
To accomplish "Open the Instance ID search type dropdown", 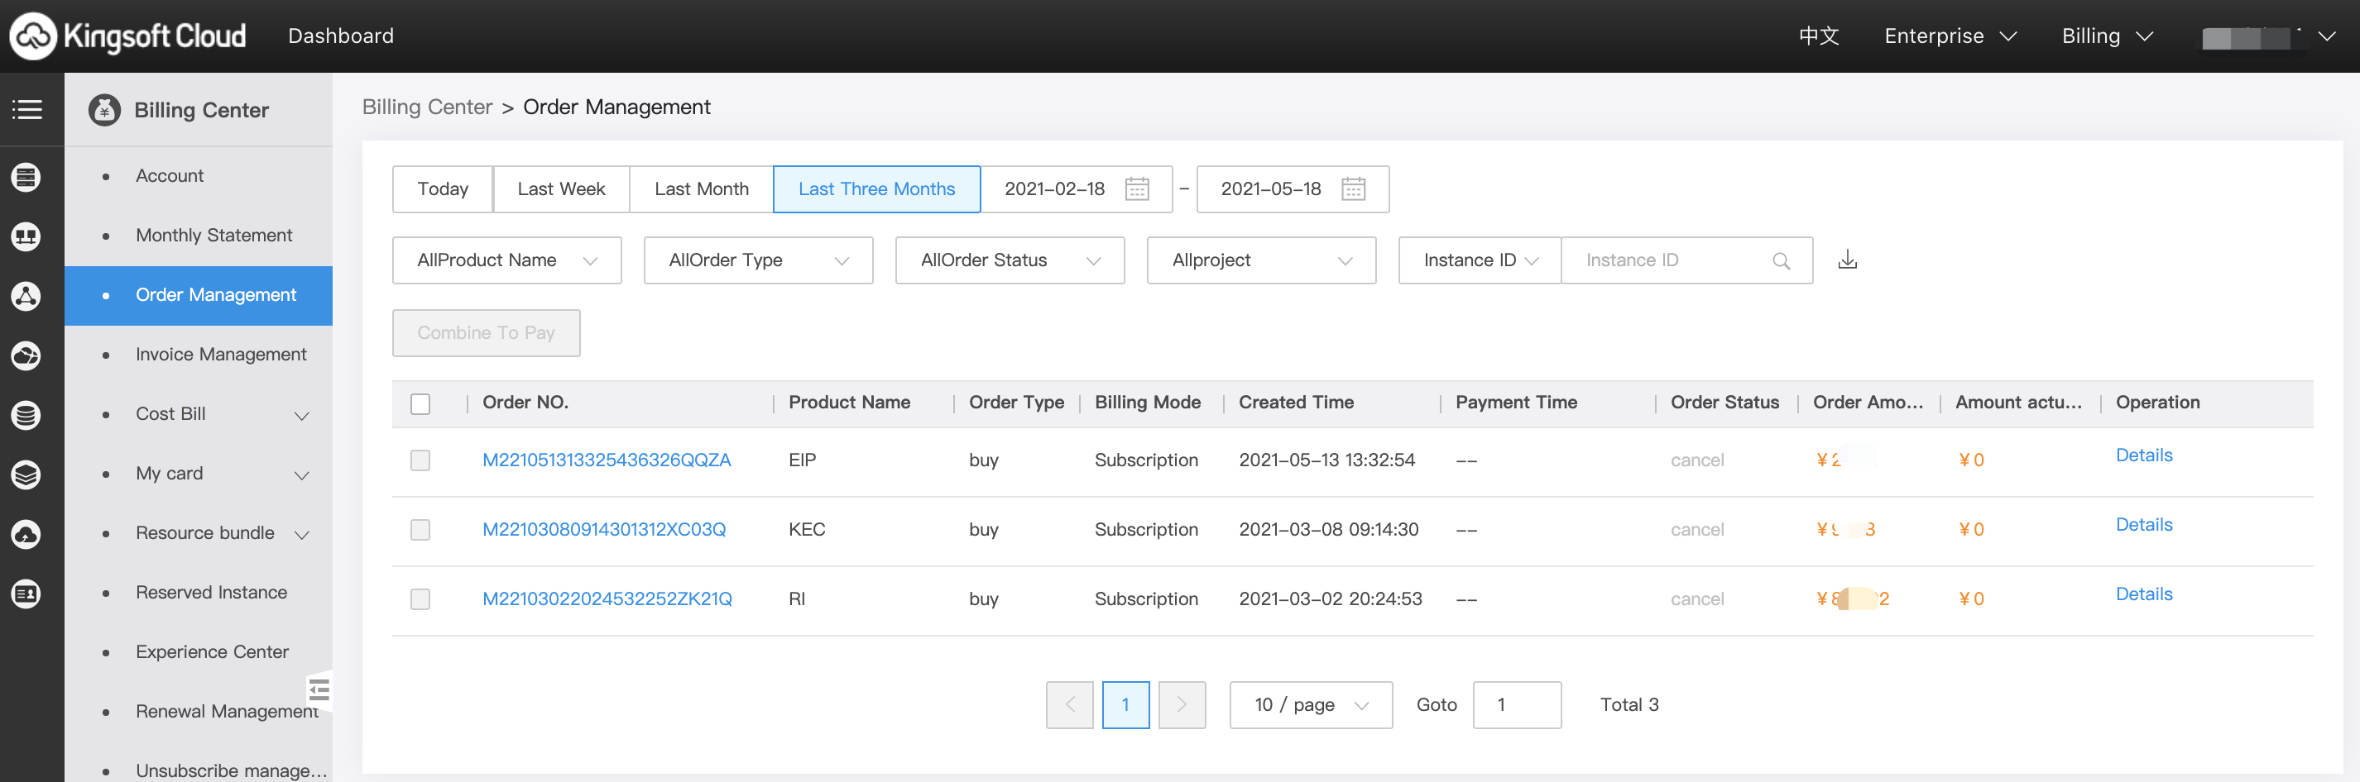I will (1480, 260).
